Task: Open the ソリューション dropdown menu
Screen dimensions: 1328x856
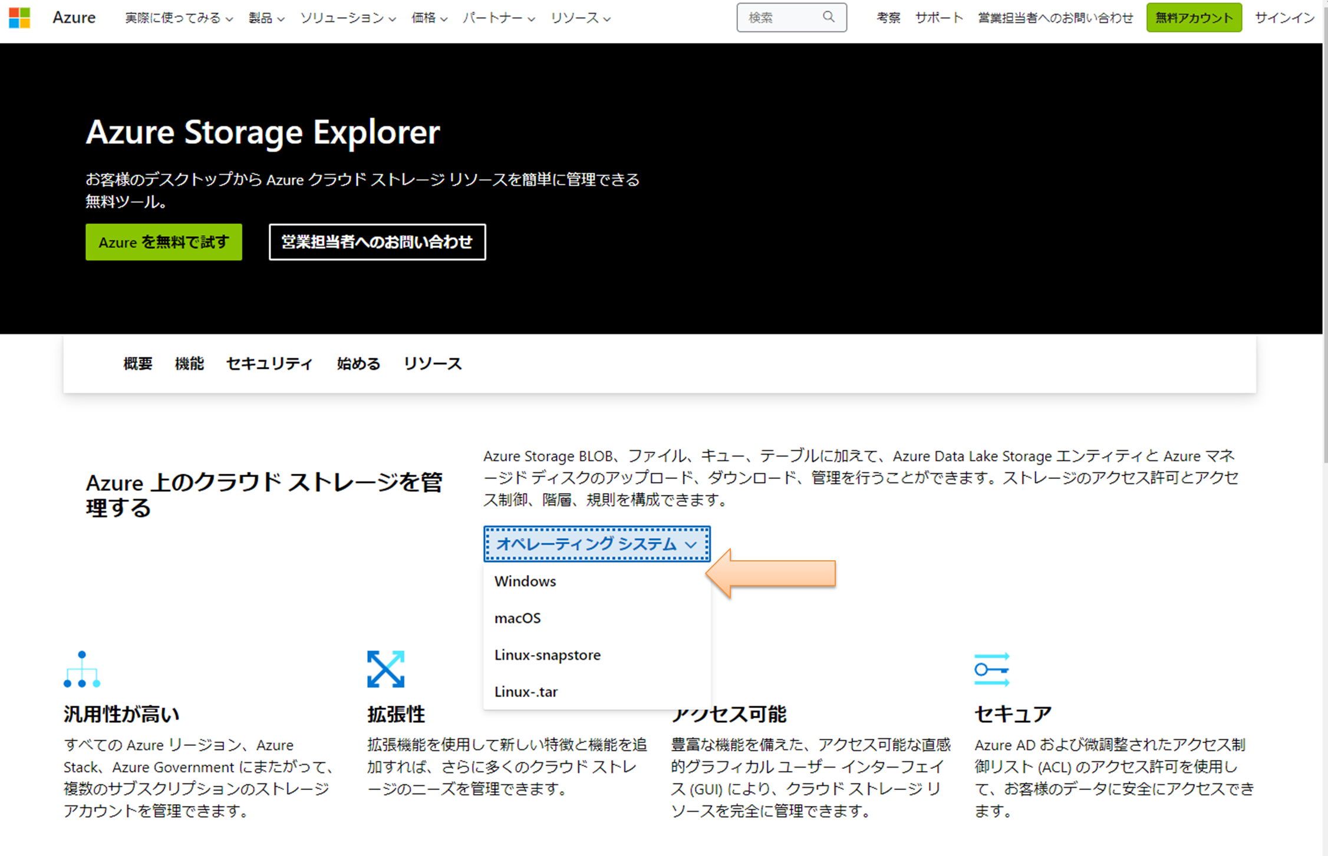Action: pos(348,18)
